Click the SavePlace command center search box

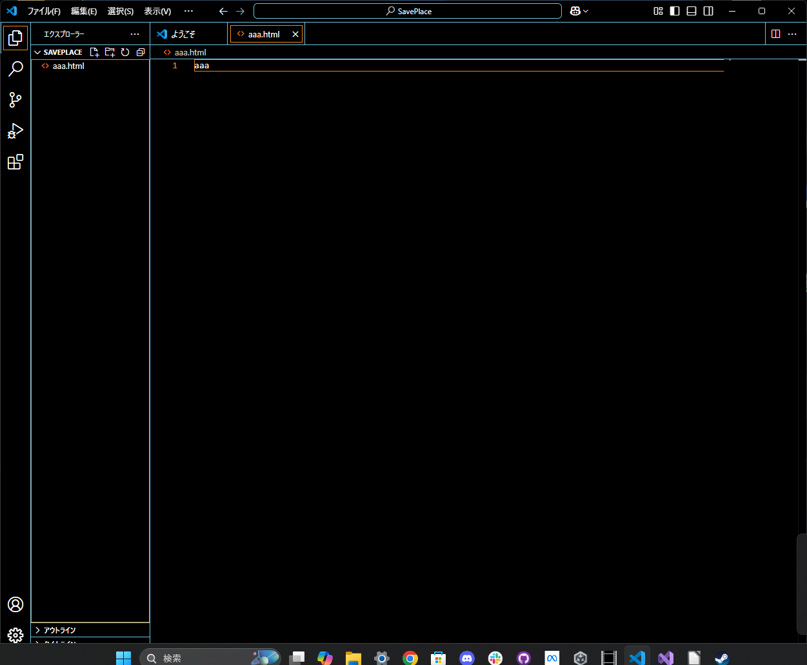tap(408, 11)
